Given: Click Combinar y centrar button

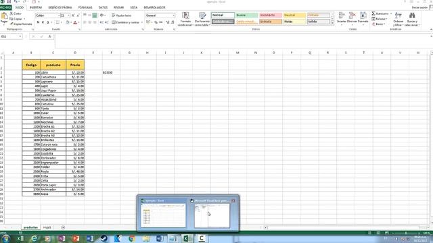Looking at the screenshot, I should click(126, 22).
